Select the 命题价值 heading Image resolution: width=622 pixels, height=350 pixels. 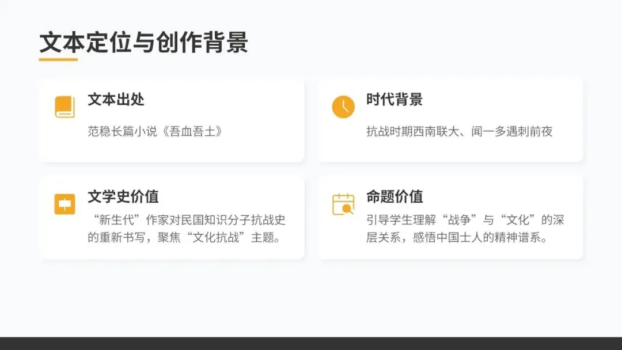point(395,197)
